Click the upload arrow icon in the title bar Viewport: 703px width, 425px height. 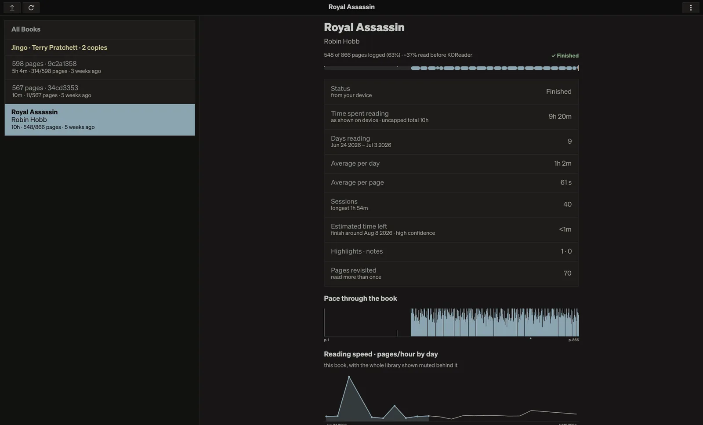pos(12,7)
